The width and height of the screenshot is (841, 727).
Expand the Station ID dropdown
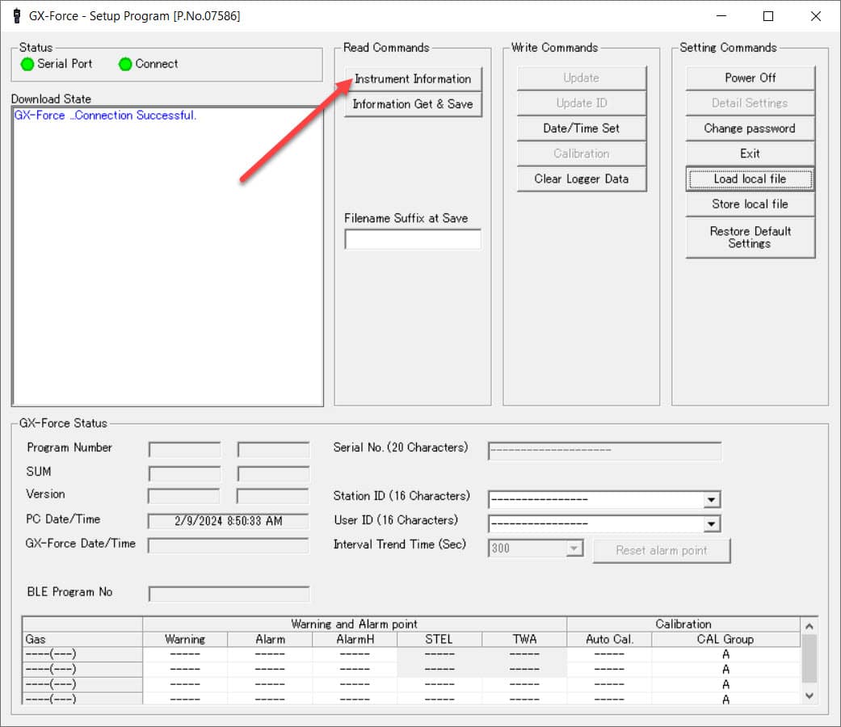click(711, 500)
